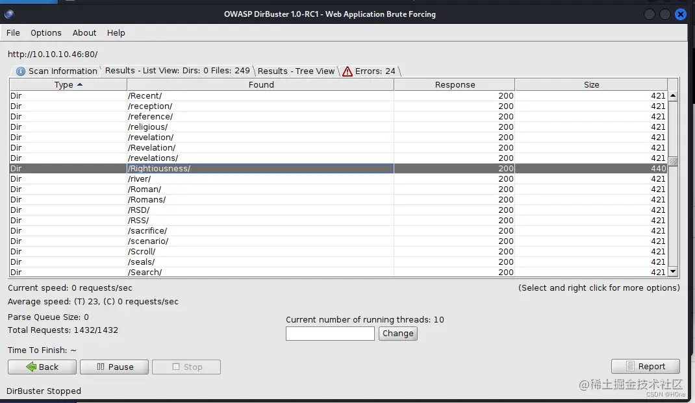Sort results by the Type column header

coord(68,84)
